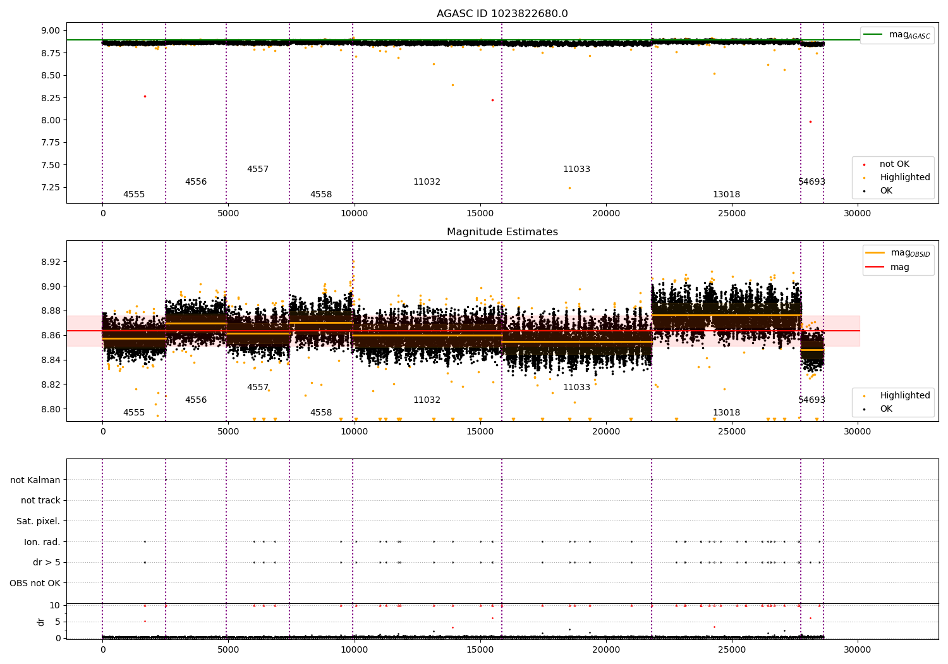Click the 'not OK' legend entry in top plot
This screenshot has width=948, height=664.
point(894,164)
